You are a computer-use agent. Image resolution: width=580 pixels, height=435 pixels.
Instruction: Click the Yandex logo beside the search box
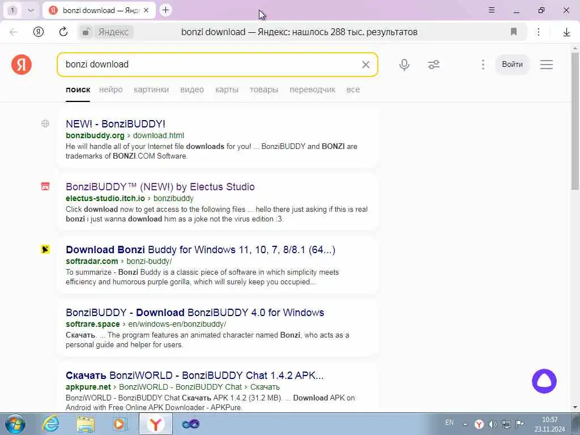click(22, 65)
